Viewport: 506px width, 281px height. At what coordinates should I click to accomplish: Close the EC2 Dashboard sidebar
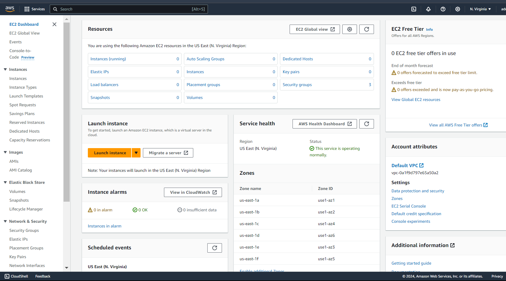pyautogui.click(x=54, y=24)
